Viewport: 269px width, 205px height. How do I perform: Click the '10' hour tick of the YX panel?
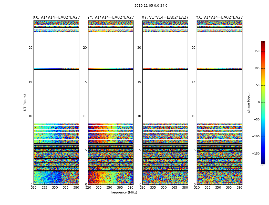(193, 116)
